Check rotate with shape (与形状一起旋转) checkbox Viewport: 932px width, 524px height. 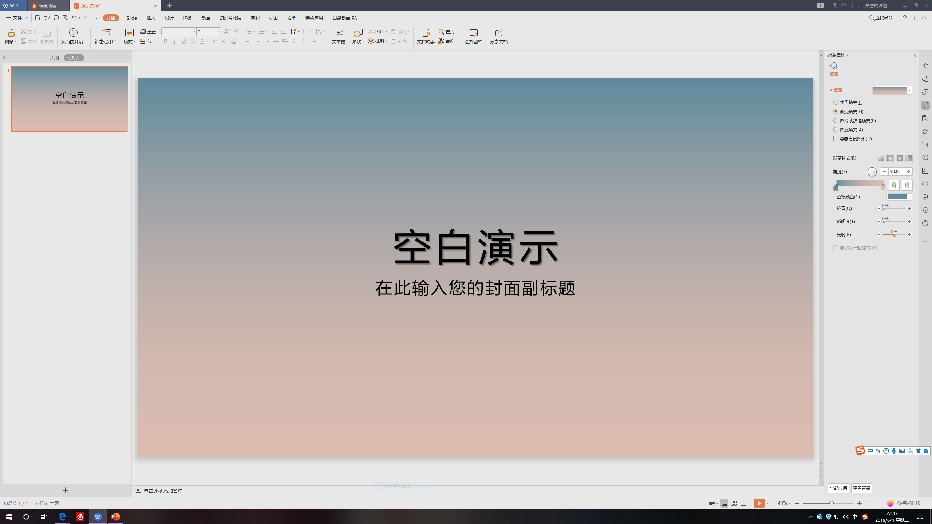[x=836, y=248]
